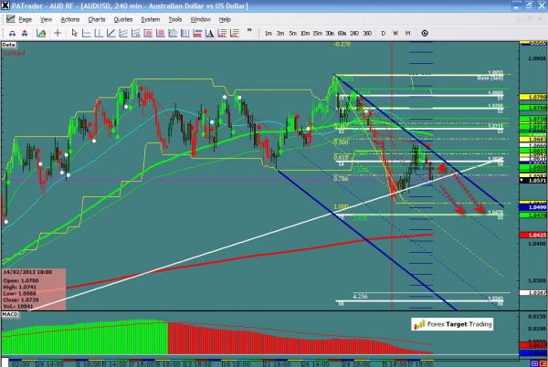Open the Window menu
Viewport: 548px width, 367px height.
click(x=200, y=18)
